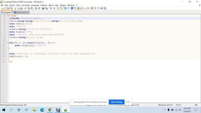
Task: Collapse the <?php block fold marker on line 1
Action: coord(8,16)
